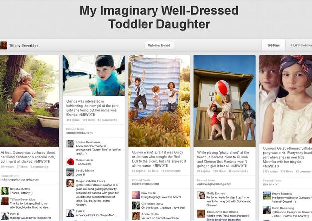Click Molly Romeo's avatar picture
Image resolution: width=312 pixels, height=221 pixels.
pyautogui.click(x=201, y=195)
